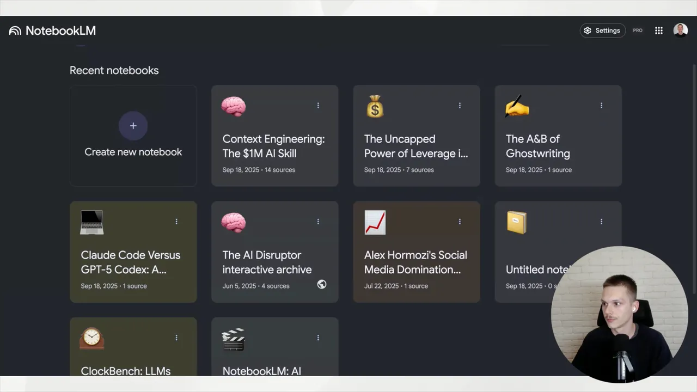Open more options for ClockBench notebook

pos(176,338)
